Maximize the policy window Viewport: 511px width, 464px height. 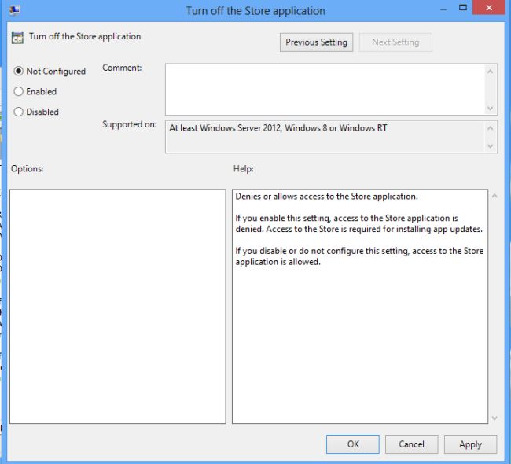[x=463, y=8]
